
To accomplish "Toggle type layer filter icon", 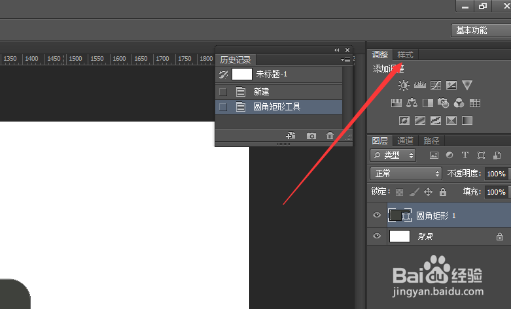I will [465, 155].
